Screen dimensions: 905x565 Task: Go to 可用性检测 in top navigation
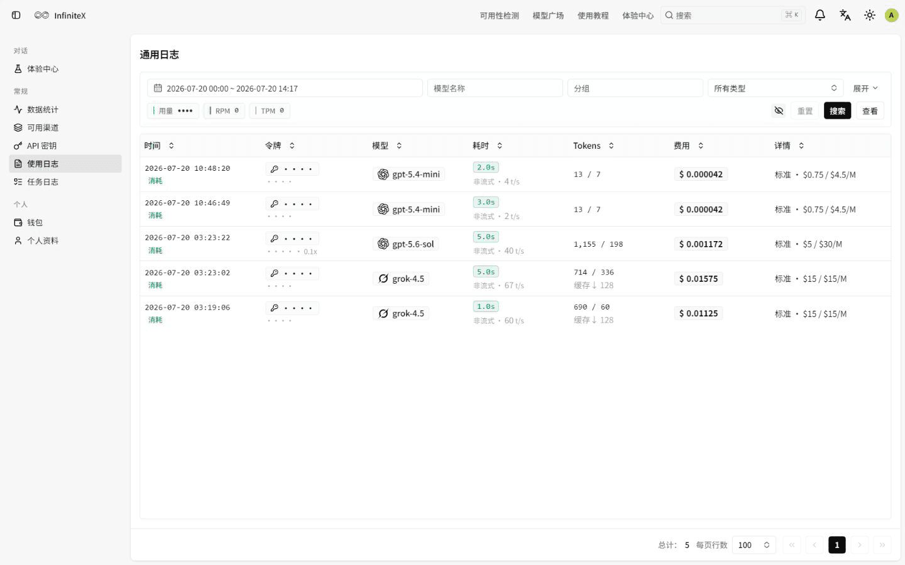[499, 16]
